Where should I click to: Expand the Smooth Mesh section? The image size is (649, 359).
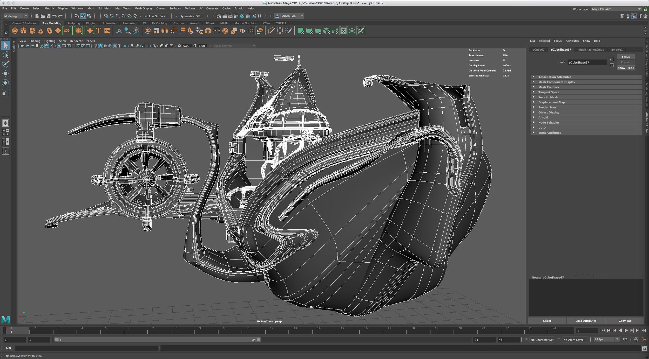tap(547, 97)
